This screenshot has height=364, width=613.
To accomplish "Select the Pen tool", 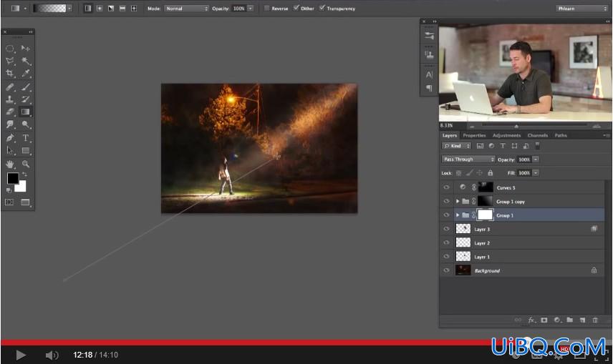I will click(x=10, y=138).
